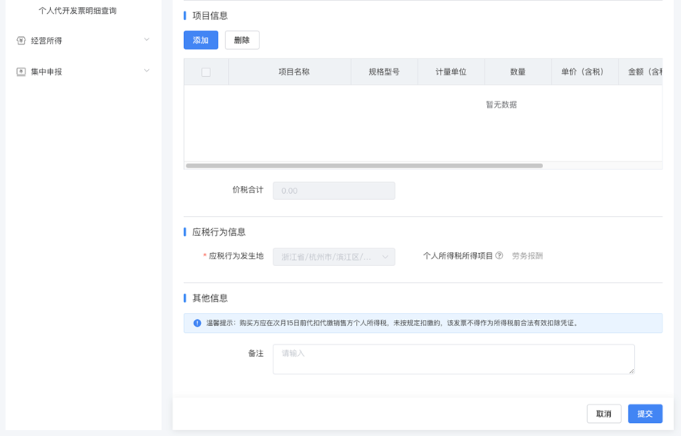Submit the form with 提交
This screenshot has height=436, width=681.
click(x=645, y=414)
